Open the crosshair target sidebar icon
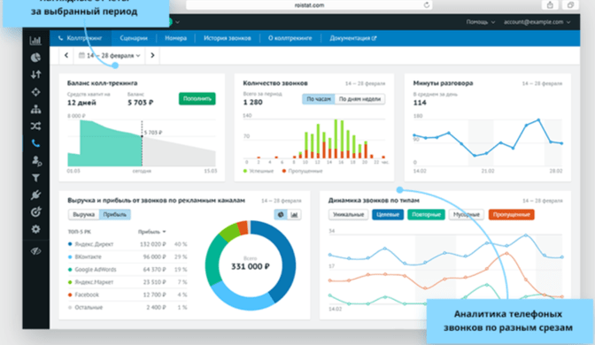The image size is (595, 345). [x=35, y=92]
